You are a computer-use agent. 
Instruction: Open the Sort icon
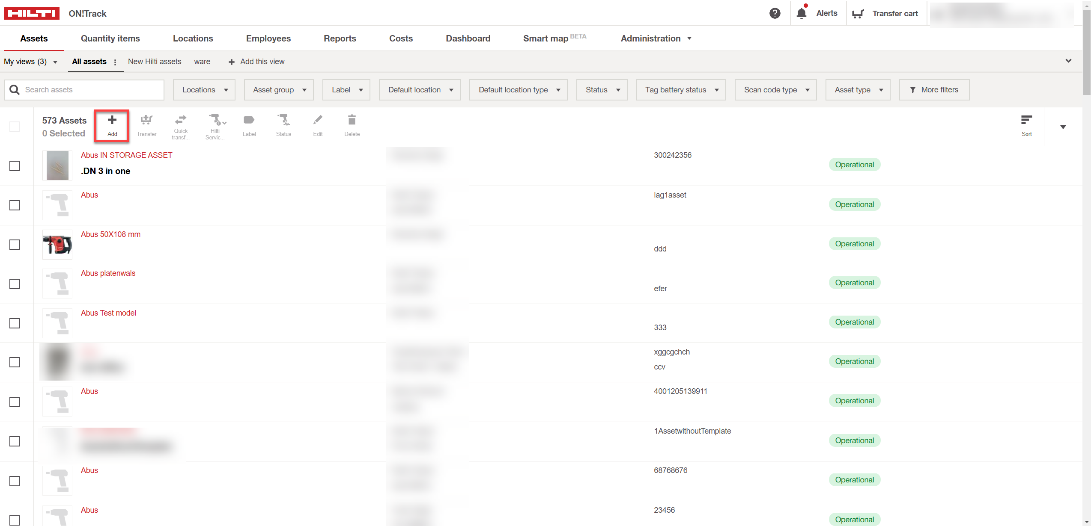tap(1026, 120)
